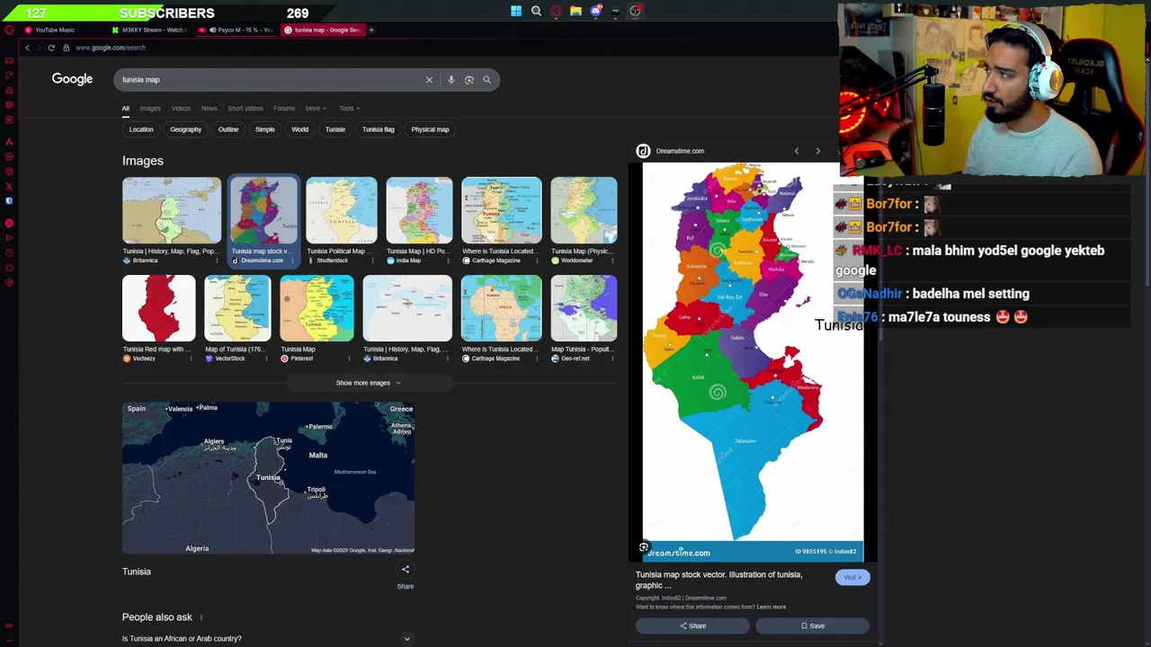Click the Google logo
Screen dimensions: 1151x647
pyautogui.click(x=72, y=79)
